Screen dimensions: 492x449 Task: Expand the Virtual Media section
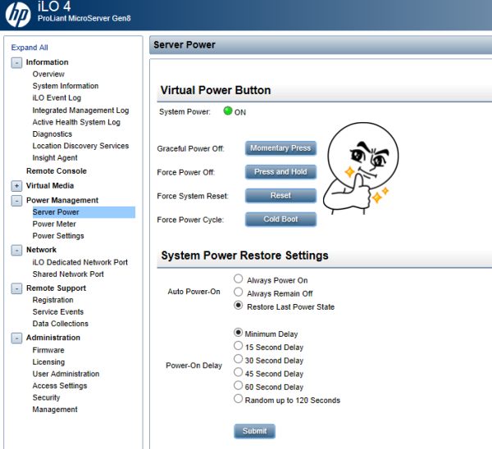click(16, 186)
